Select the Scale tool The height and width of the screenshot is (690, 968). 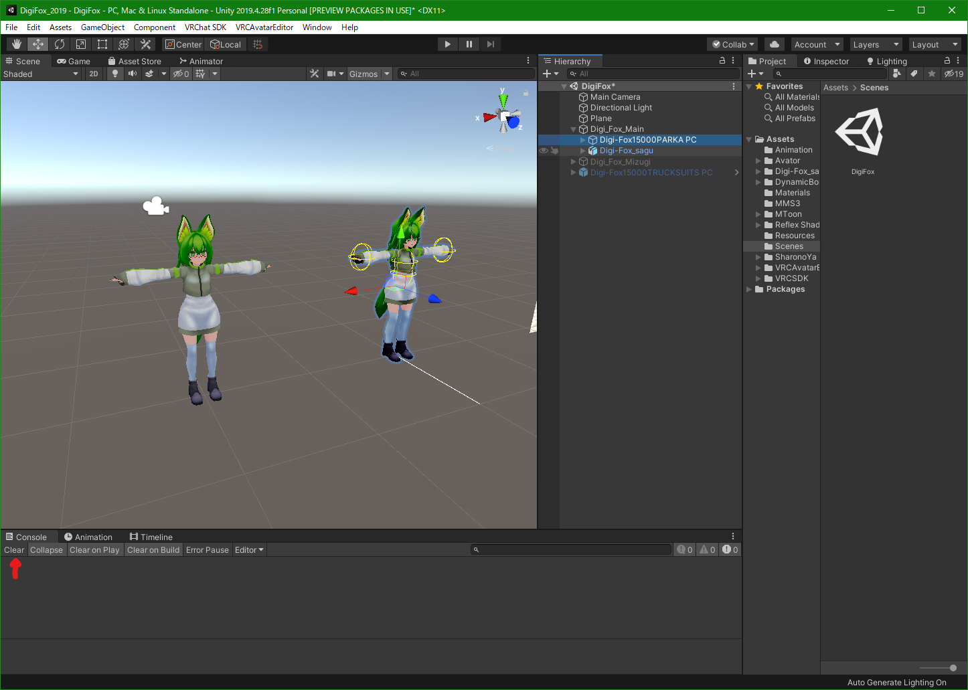(x=81, y=44)
